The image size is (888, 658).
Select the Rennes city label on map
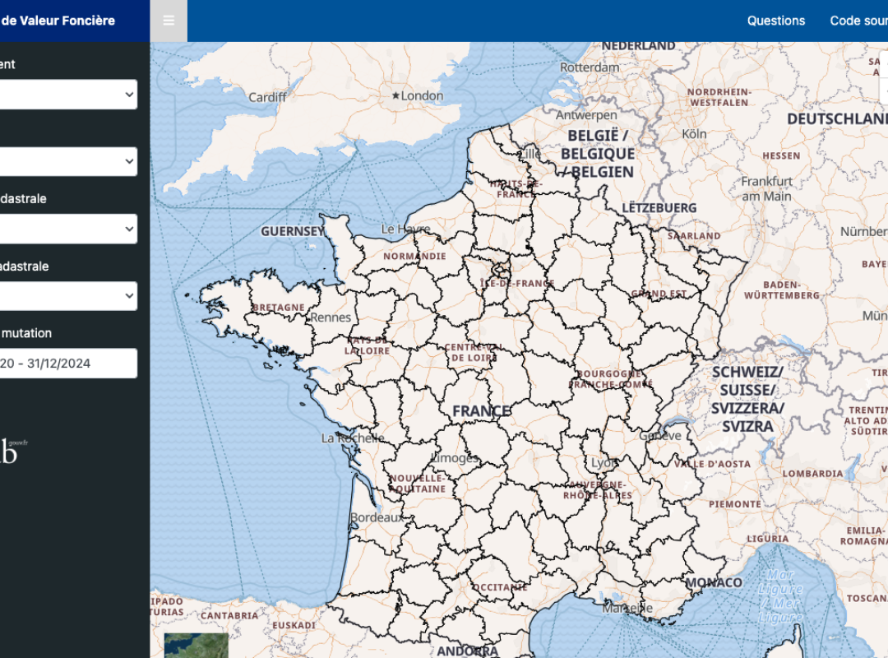(x=331, y=317)
